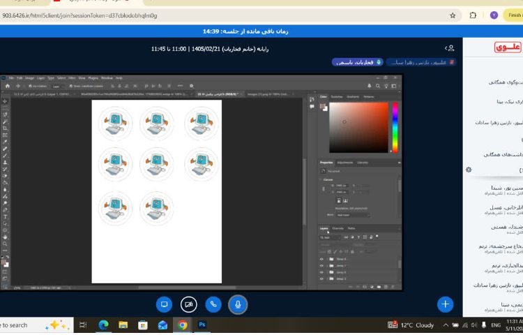Image resolution: width=523 pixels, height=335 pixels.
Task: Open File Explorer from the taskbar
Action: 123,325
